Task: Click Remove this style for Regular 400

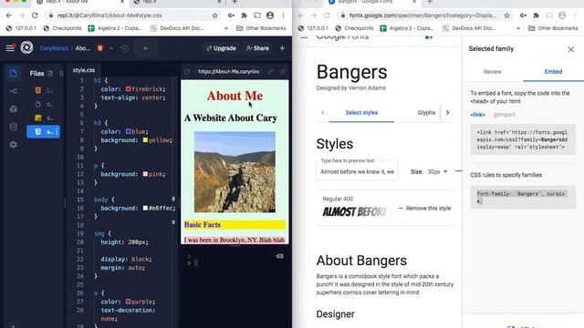Action: click(x=424, y=209)
